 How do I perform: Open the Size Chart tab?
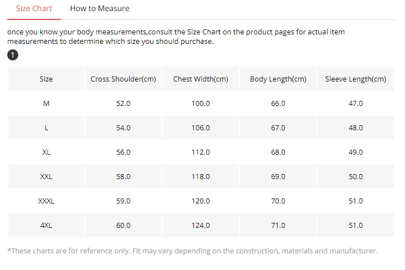point(34,8)
